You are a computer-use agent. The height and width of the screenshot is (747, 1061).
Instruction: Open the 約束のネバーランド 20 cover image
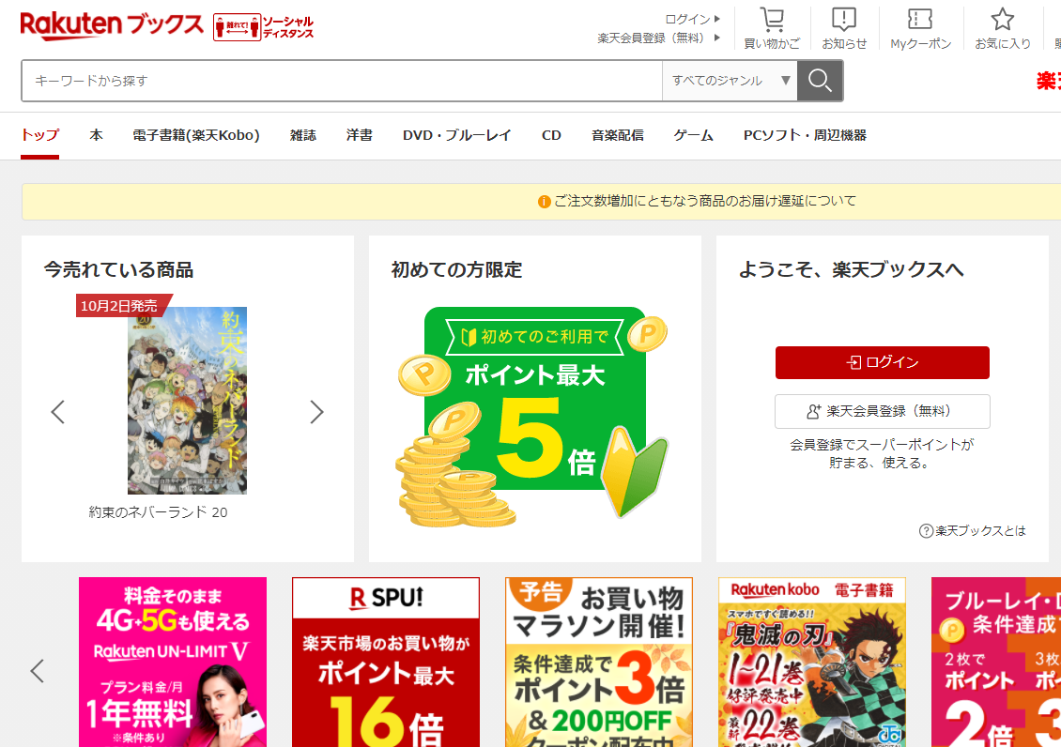point(188,401)
